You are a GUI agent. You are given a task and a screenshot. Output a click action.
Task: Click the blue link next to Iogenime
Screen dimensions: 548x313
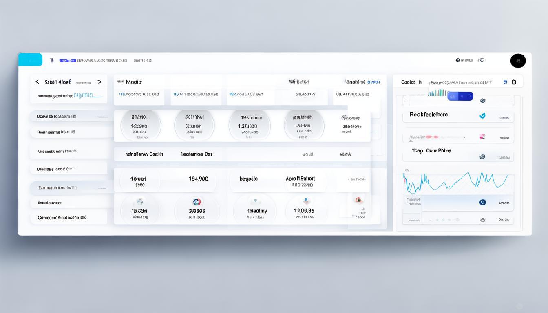pos(374,82)
